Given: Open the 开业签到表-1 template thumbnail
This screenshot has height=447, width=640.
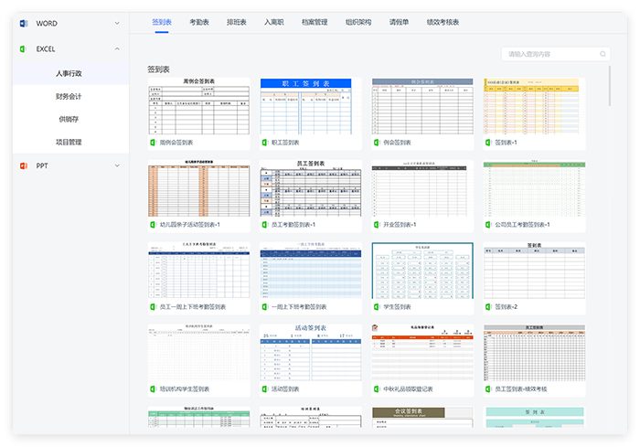Looking at the screenshot, I should click(x=421, y=189).
